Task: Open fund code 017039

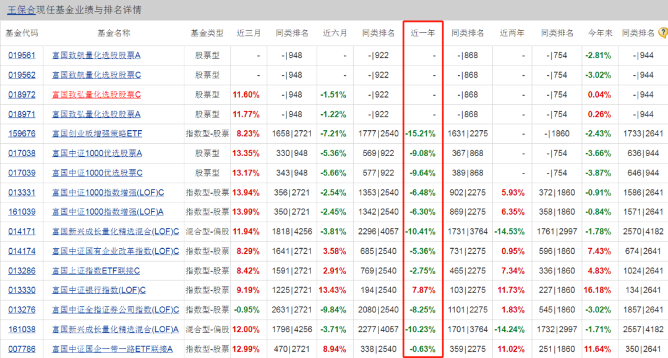Action: point(22,173)
